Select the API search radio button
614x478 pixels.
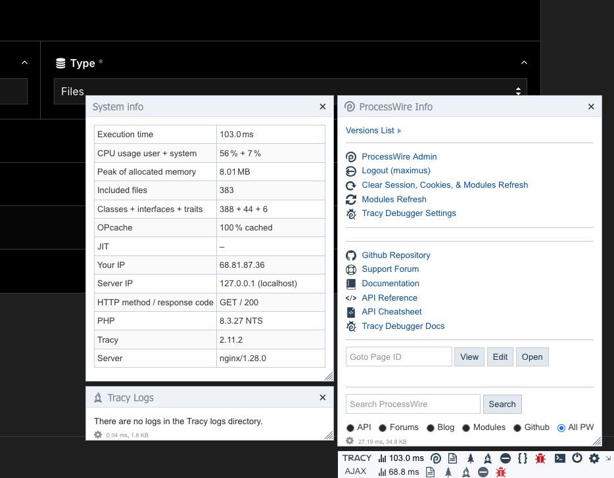click(x=350, y=428)
